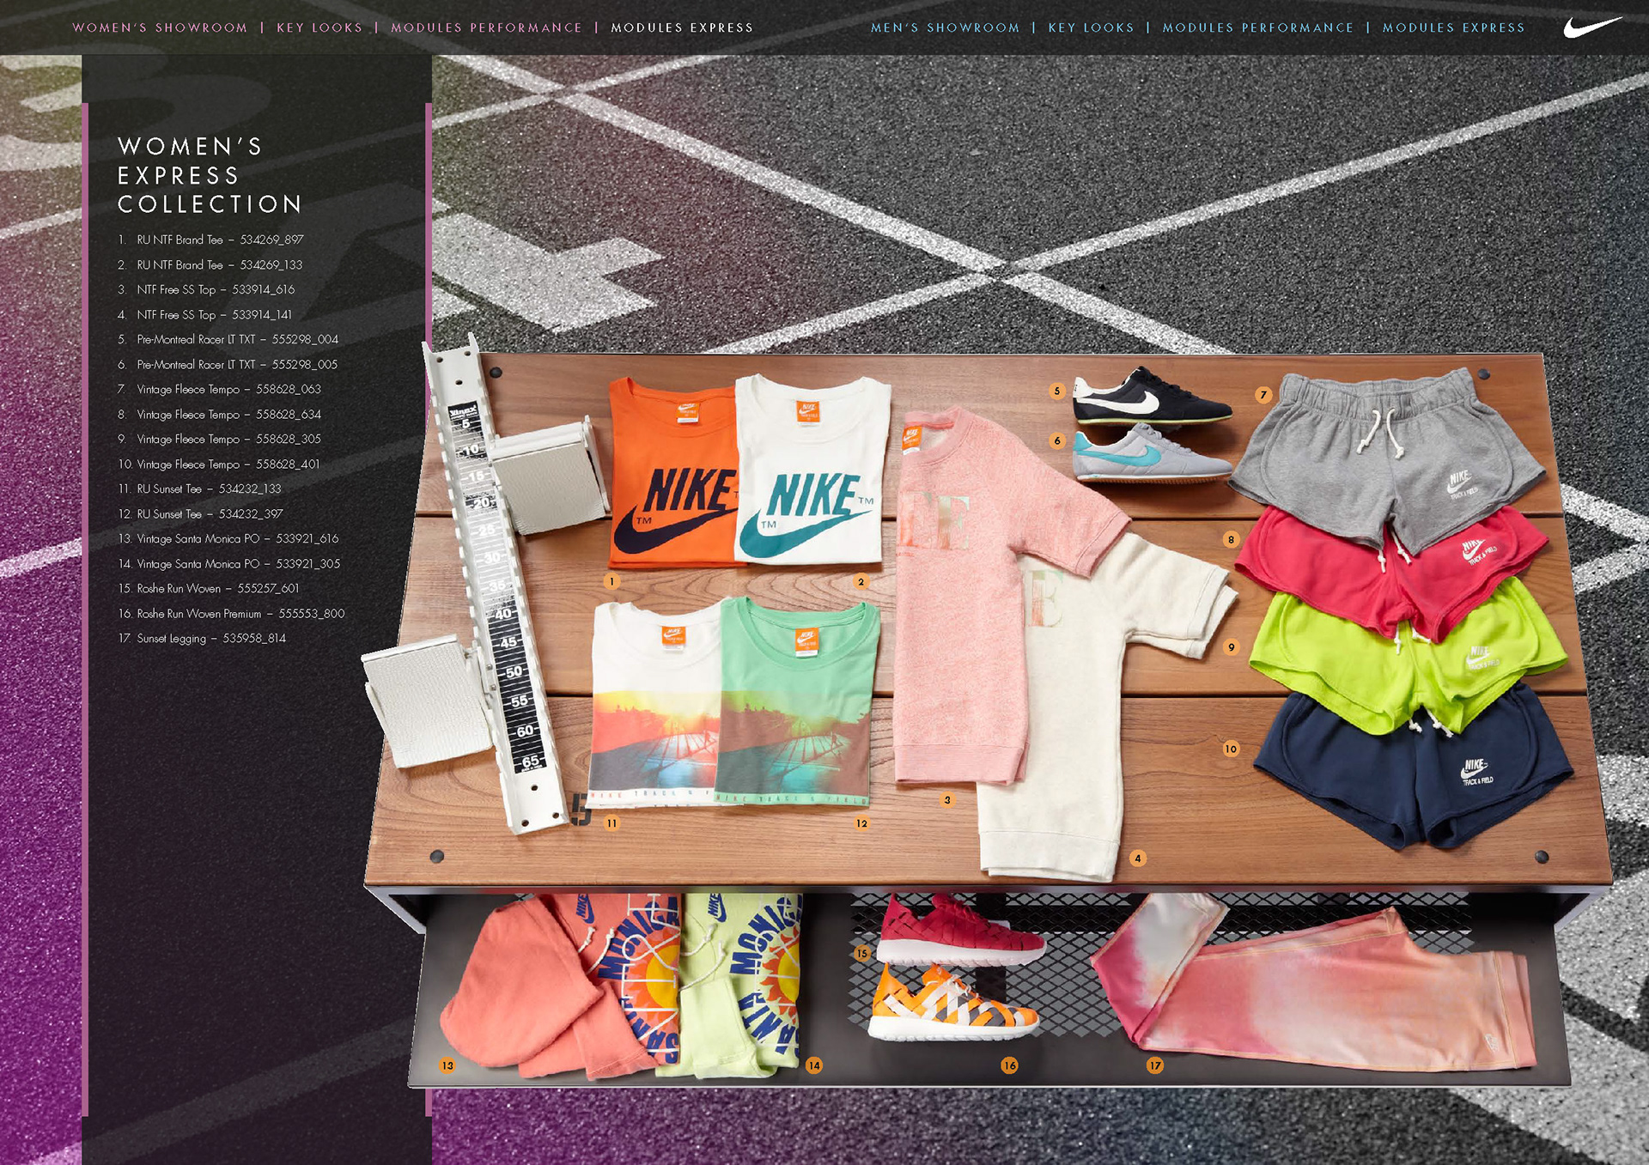Go to men's Modules Express section

click(1453, 27)
